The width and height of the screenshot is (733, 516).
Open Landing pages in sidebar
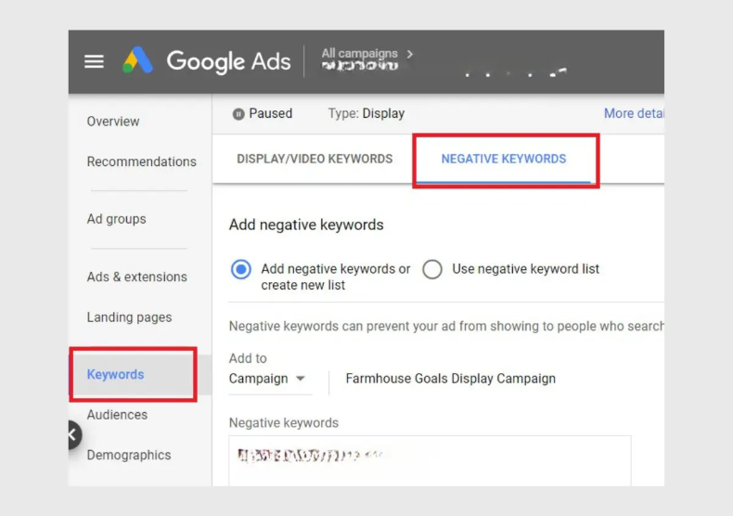pos(130,317)
